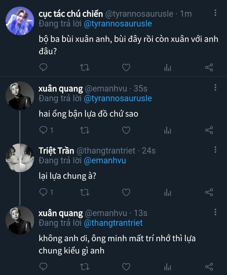
Task: Open the @emanhvu reply mention link
Action: (x=105, y=161)
